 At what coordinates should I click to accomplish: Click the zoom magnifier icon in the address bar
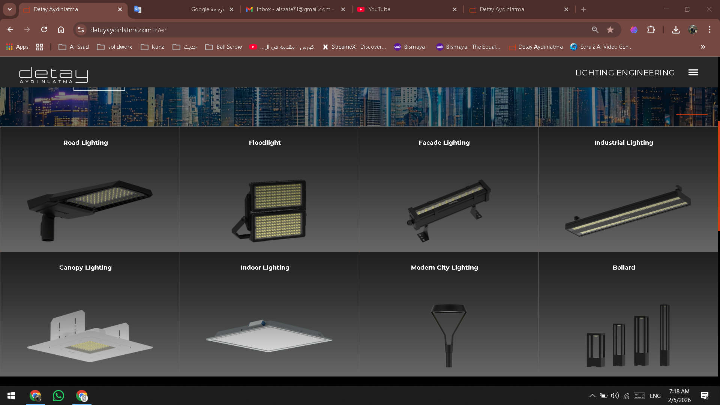click(x=595, y=30)
